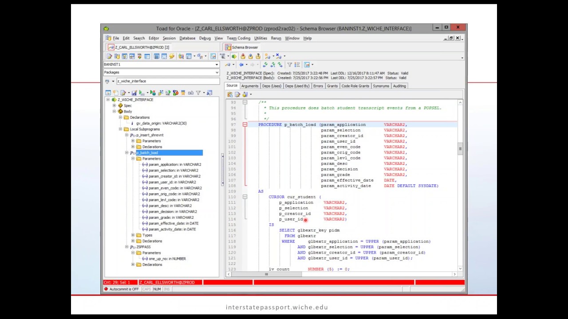568x319 pixels.
Task: Switch to the Arguments tab
Action: point(250,86)
